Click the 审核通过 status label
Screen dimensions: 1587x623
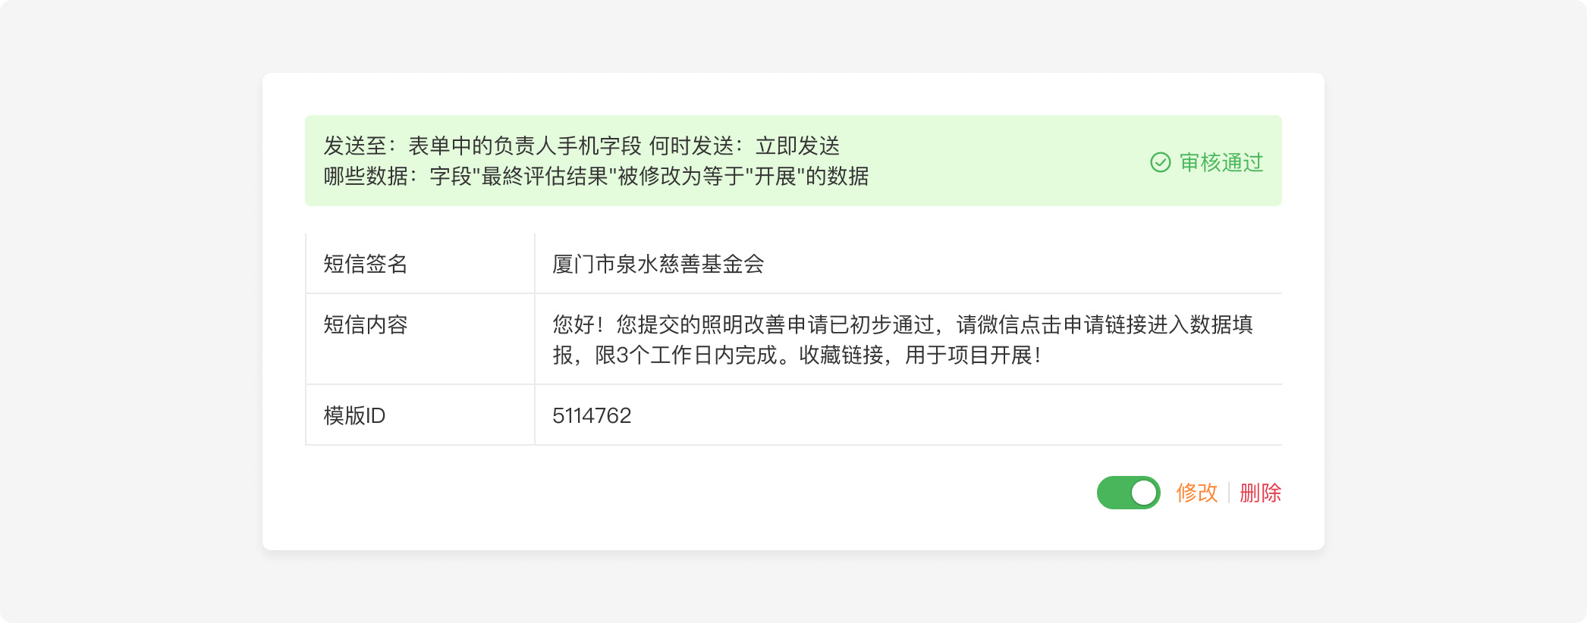1221,162
